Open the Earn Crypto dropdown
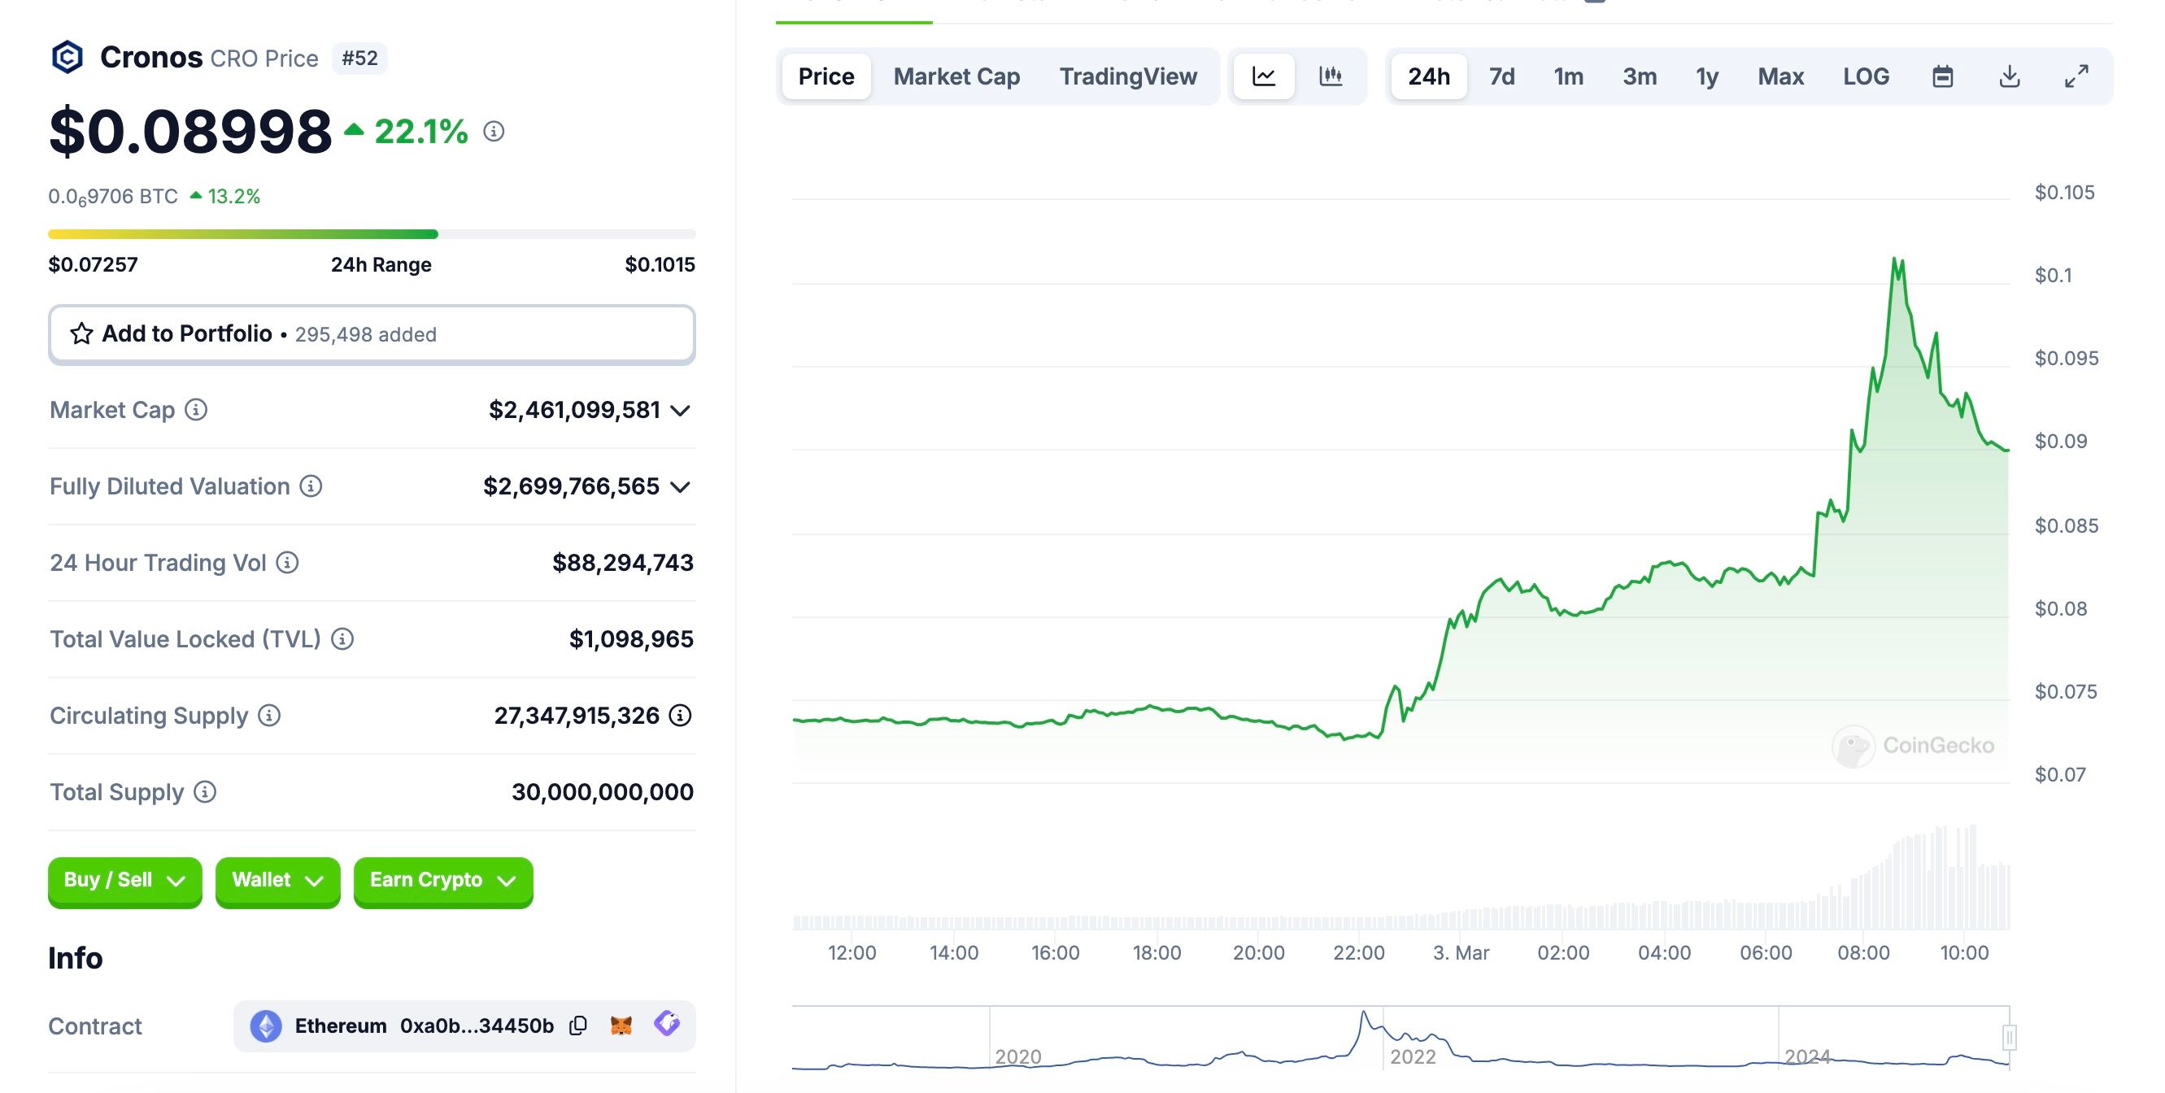Screen dimensions: 2165x1093 [x=443, y=881]
